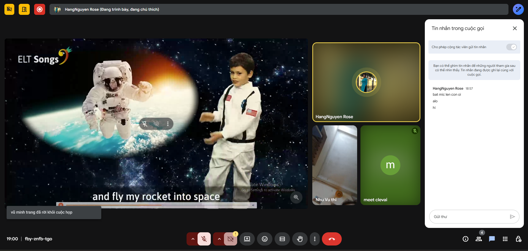Screen dimensions: 528x251
Task: Mute the presentation audio
Action: click(156, 124)
